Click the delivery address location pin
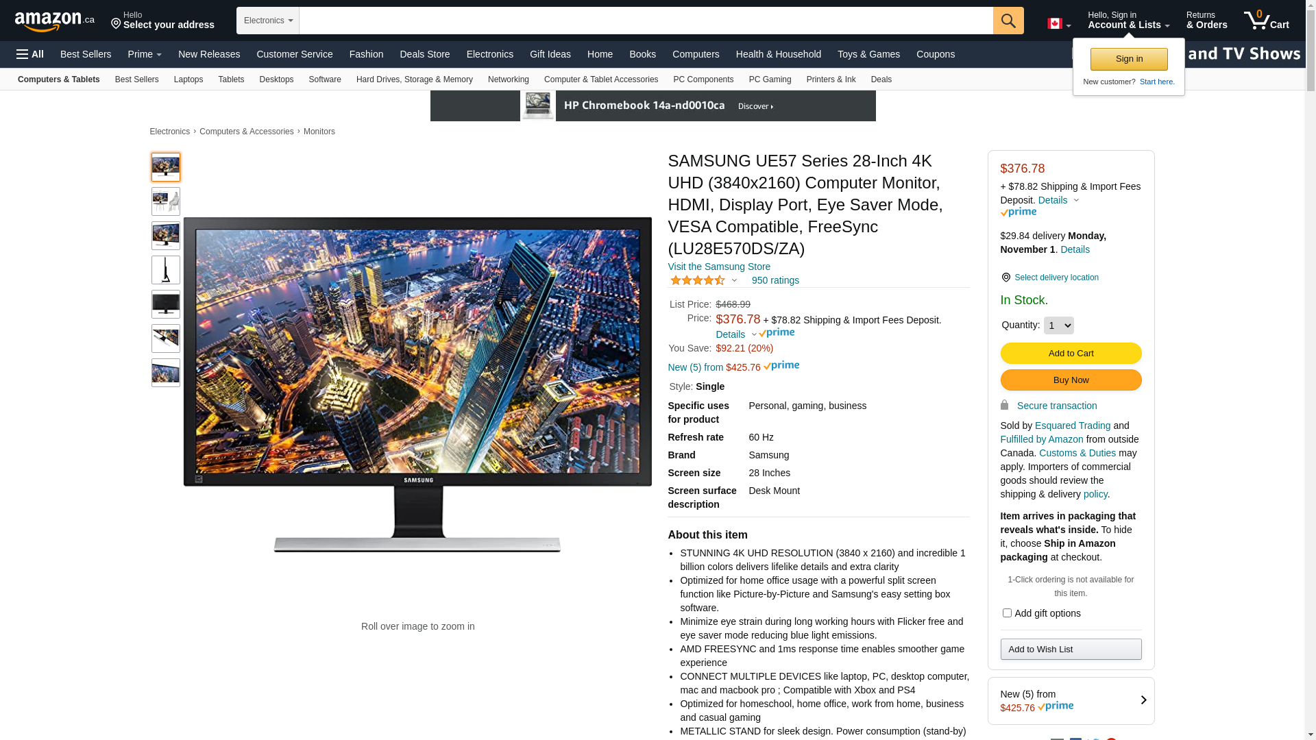Viewport: 1316px width, 740px height. click(x=116, y=25)
